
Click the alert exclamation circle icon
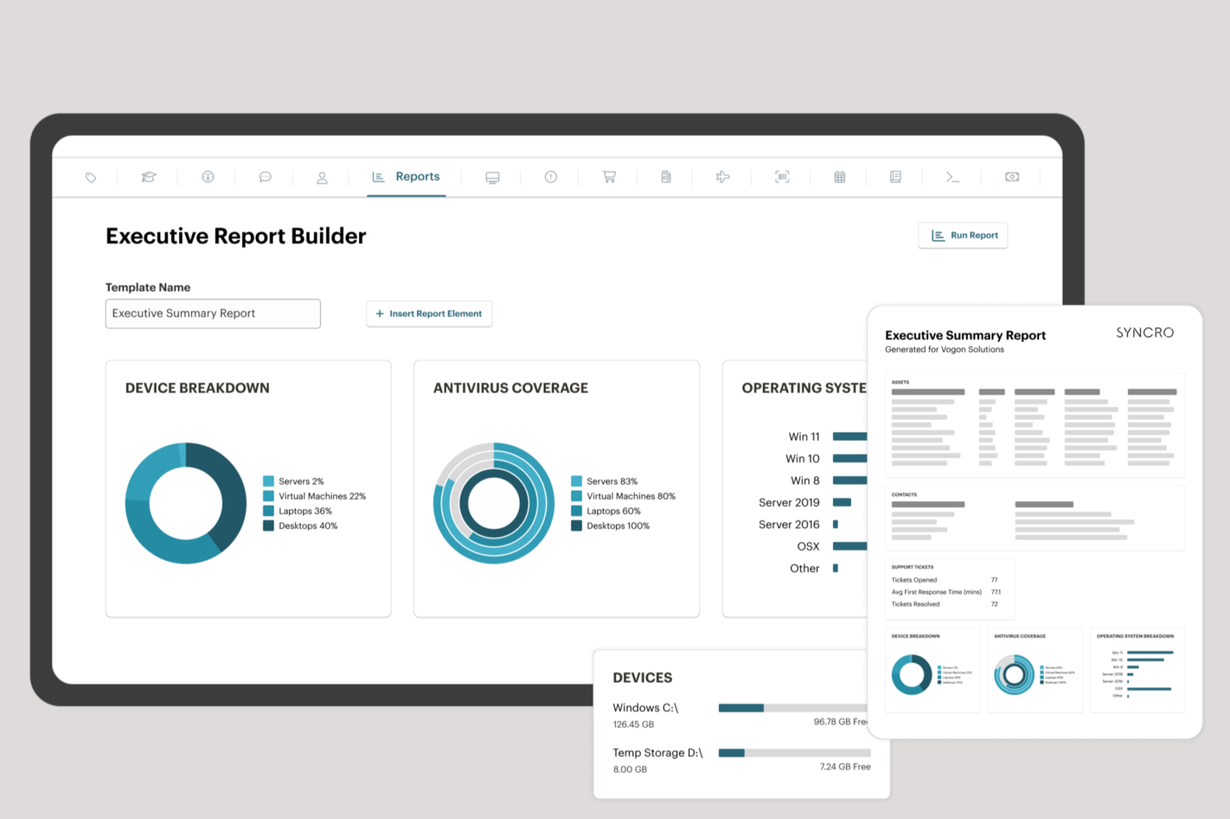click(550, 177)
